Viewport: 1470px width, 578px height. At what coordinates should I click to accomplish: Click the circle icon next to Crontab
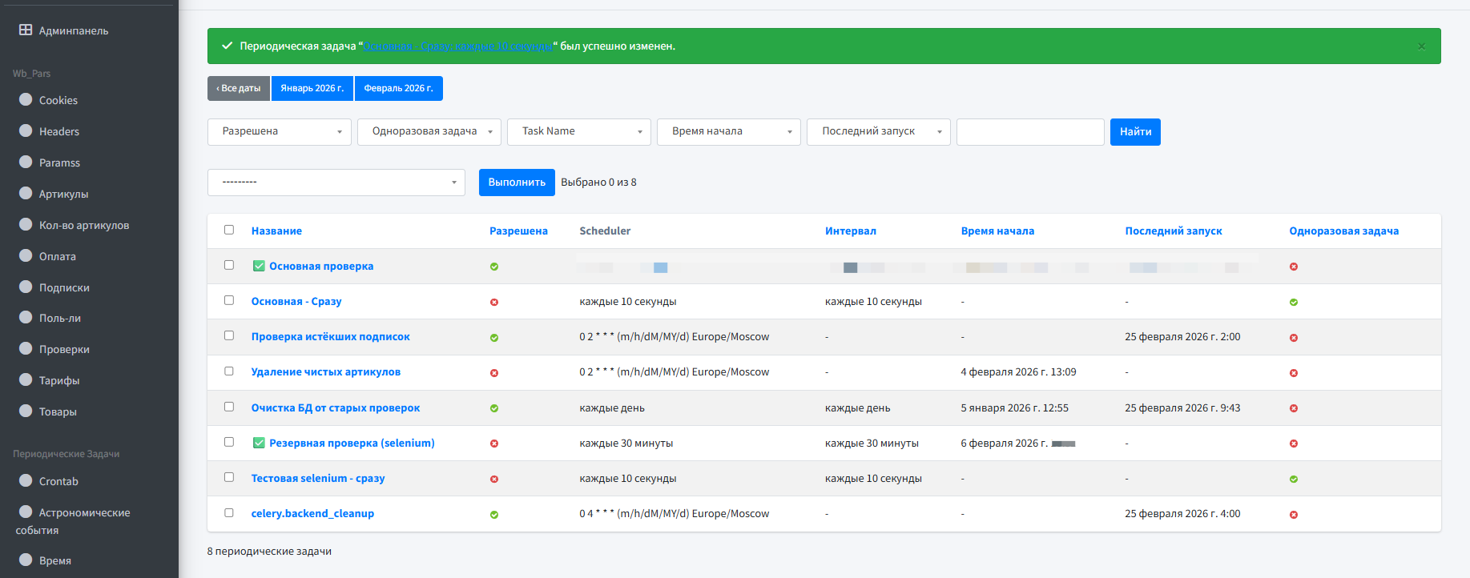point(26,481)
